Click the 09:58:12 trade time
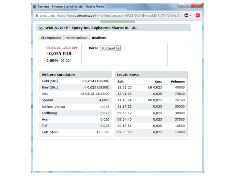This screenshot has width=235, height=176. (124, 113)
